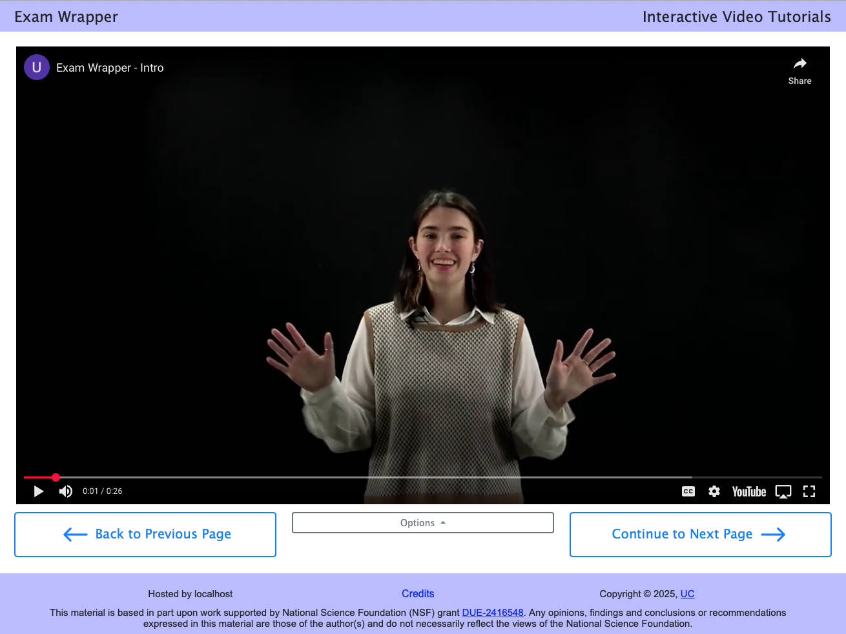Open the Credits link

pyautogui.click(x=418, y=593)
